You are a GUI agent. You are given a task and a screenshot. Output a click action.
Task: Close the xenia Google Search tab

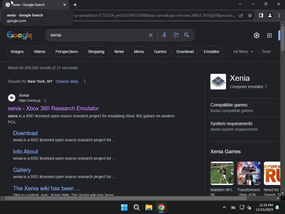coord(65,5)
